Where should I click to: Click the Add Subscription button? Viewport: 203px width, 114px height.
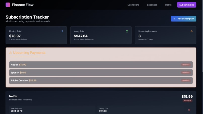tap(183, 19)
